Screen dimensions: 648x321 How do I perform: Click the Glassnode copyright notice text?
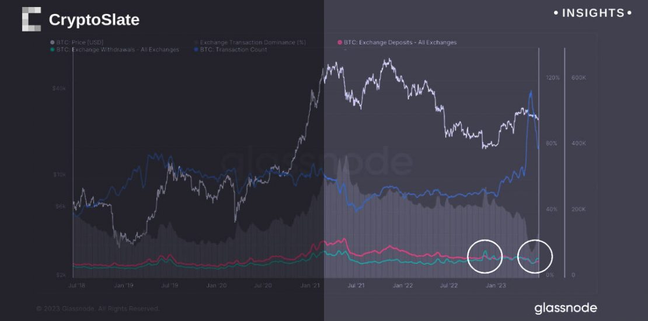[x=97, y=308]
